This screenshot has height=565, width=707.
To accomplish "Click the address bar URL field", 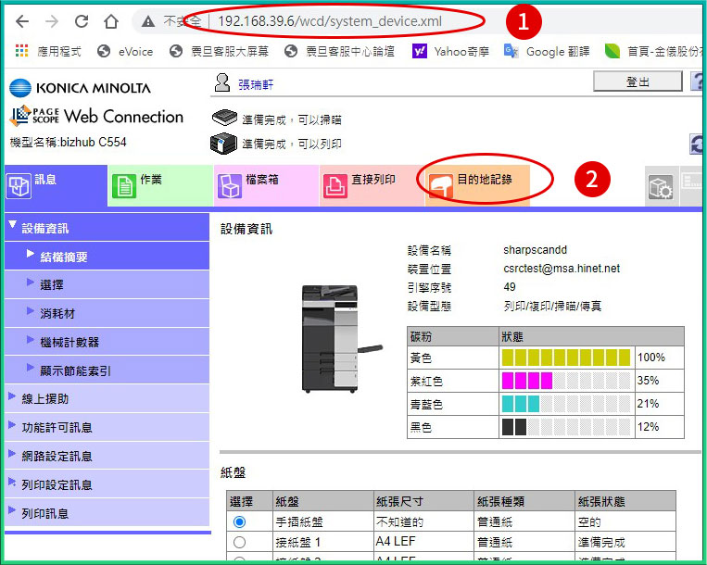I will tap(371, 21).
